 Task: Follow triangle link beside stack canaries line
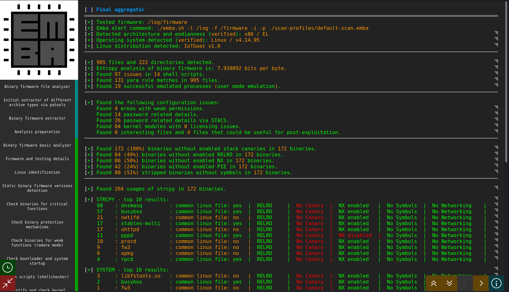[x=496, y=148]
